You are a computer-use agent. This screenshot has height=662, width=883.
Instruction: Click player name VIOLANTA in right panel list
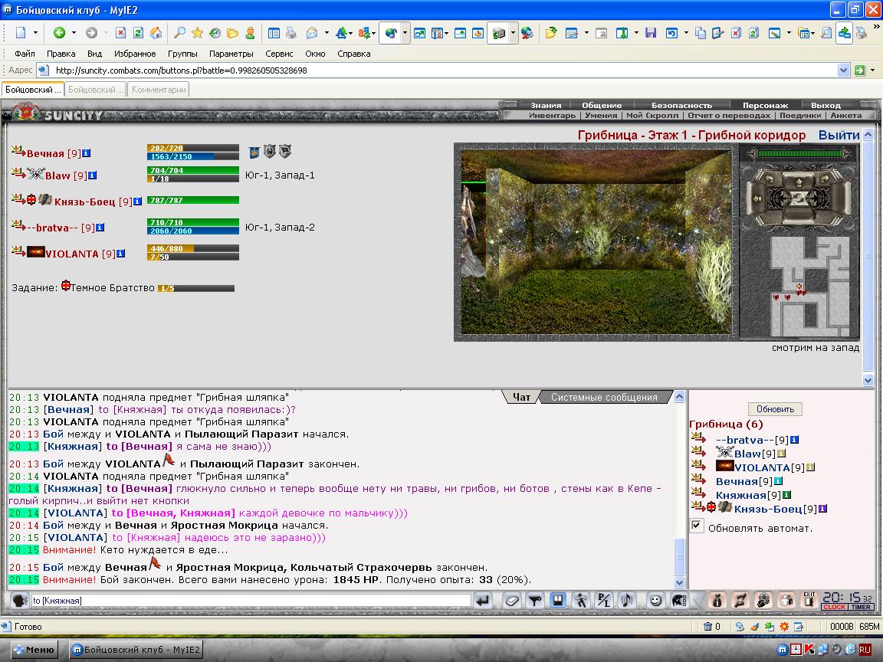point(763,467)
